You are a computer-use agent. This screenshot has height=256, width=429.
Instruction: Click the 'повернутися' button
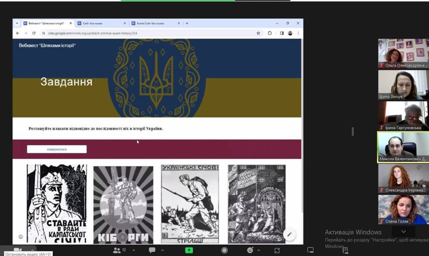pos(57,149)
